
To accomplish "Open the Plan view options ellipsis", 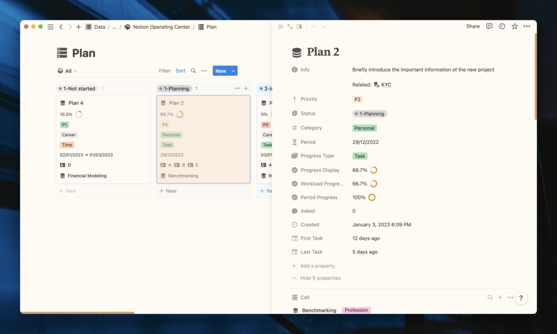I will pos(204,71).
